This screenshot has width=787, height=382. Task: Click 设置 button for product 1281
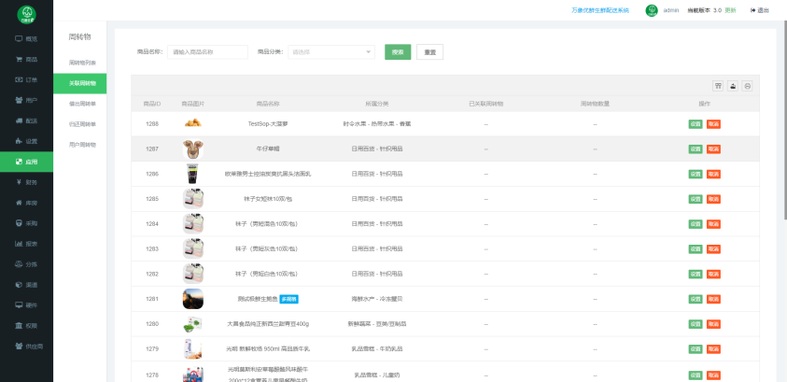[696, 299]
